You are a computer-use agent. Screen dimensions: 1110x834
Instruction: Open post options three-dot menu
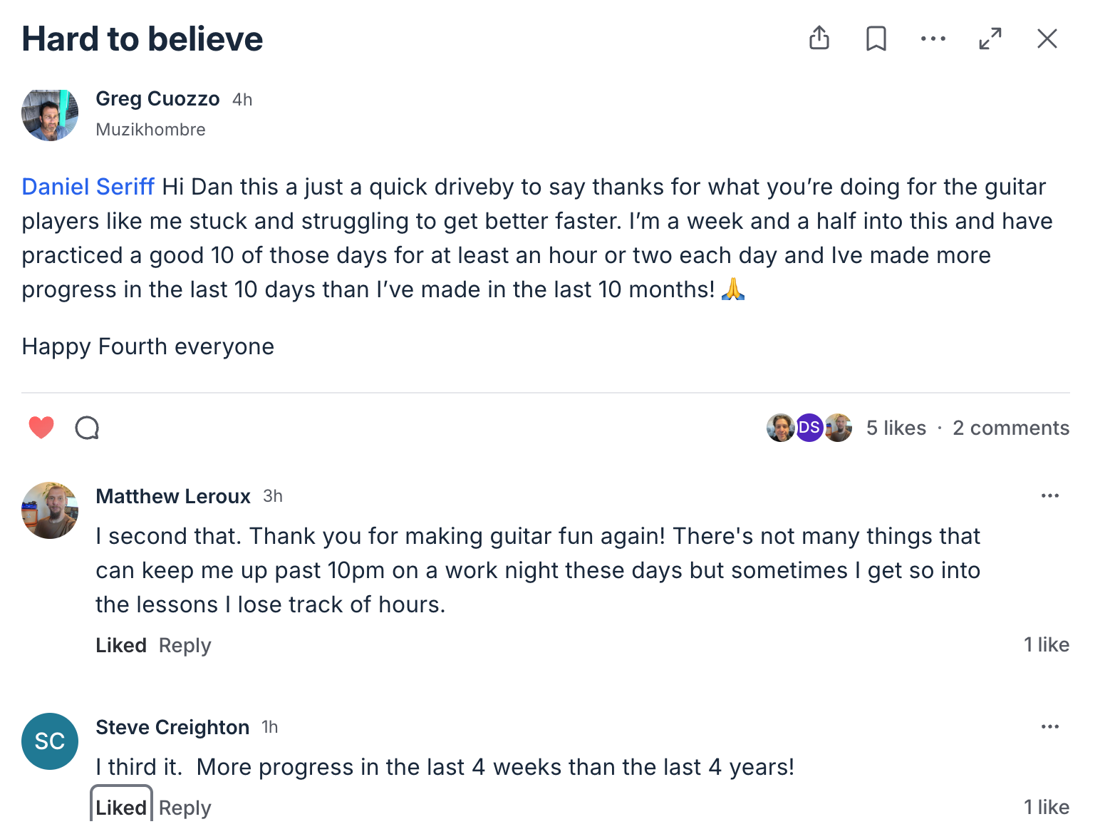coord(933,38)
